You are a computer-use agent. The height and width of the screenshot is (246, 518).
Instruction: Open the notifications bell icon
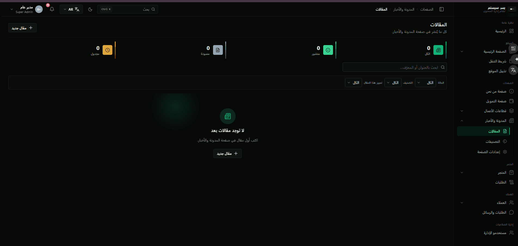(52, 9)
